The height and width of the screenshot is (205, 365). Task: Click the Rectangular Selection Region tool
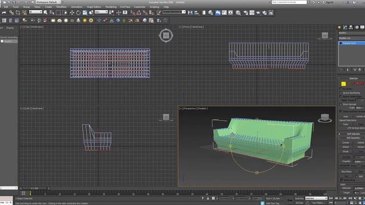58,13
